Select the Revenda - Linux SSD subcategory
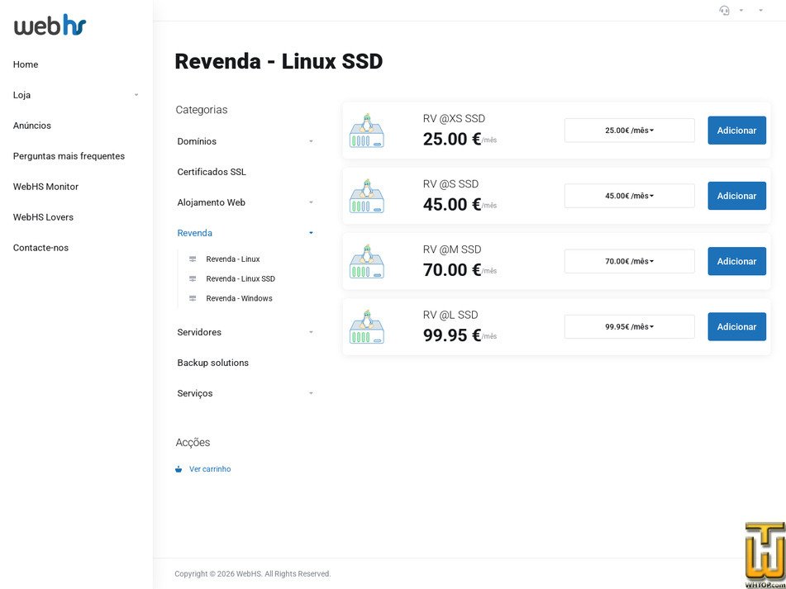786x589 pixels. [x=241, y=278]
